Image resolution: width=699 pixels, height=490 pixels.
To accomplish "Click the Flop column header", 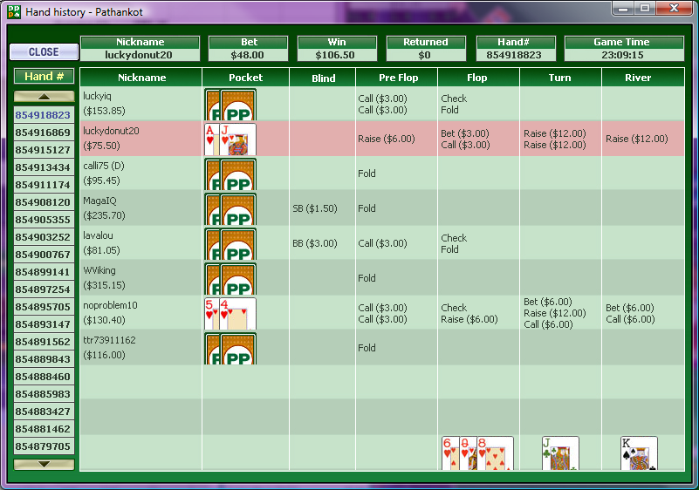I will coord(477,78).
